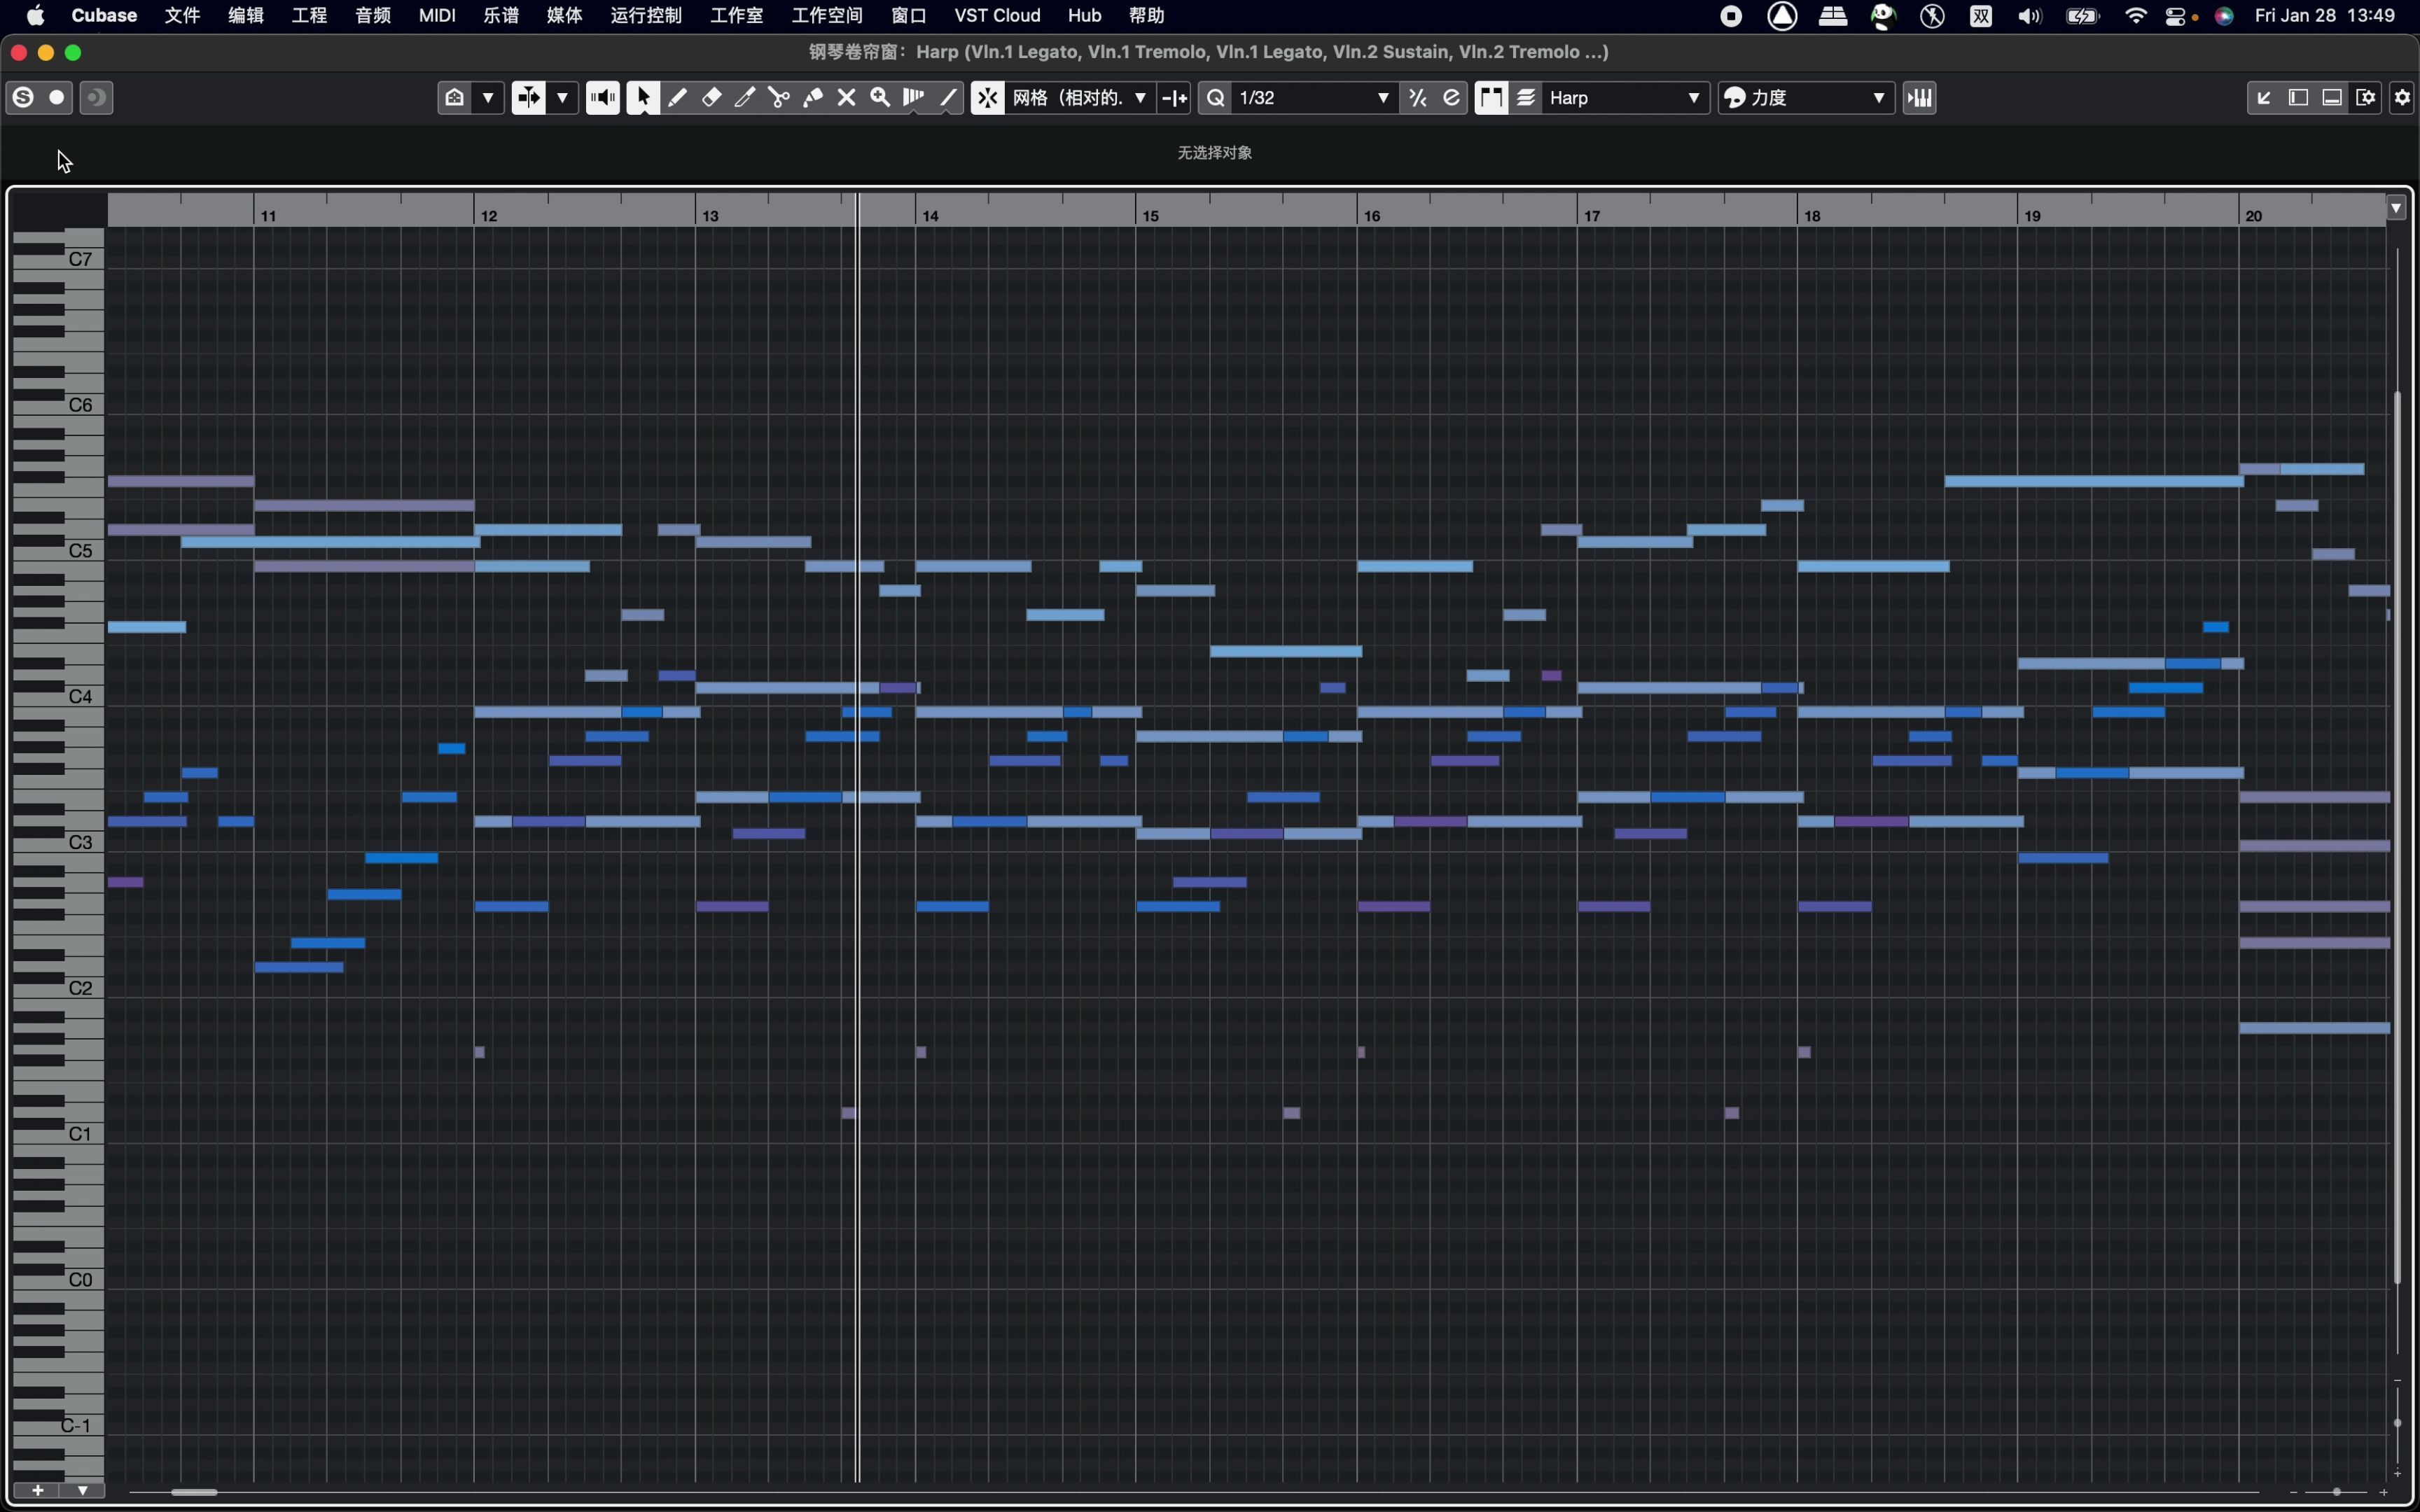Open the Wi-Fi status icon

[2136, 15]
